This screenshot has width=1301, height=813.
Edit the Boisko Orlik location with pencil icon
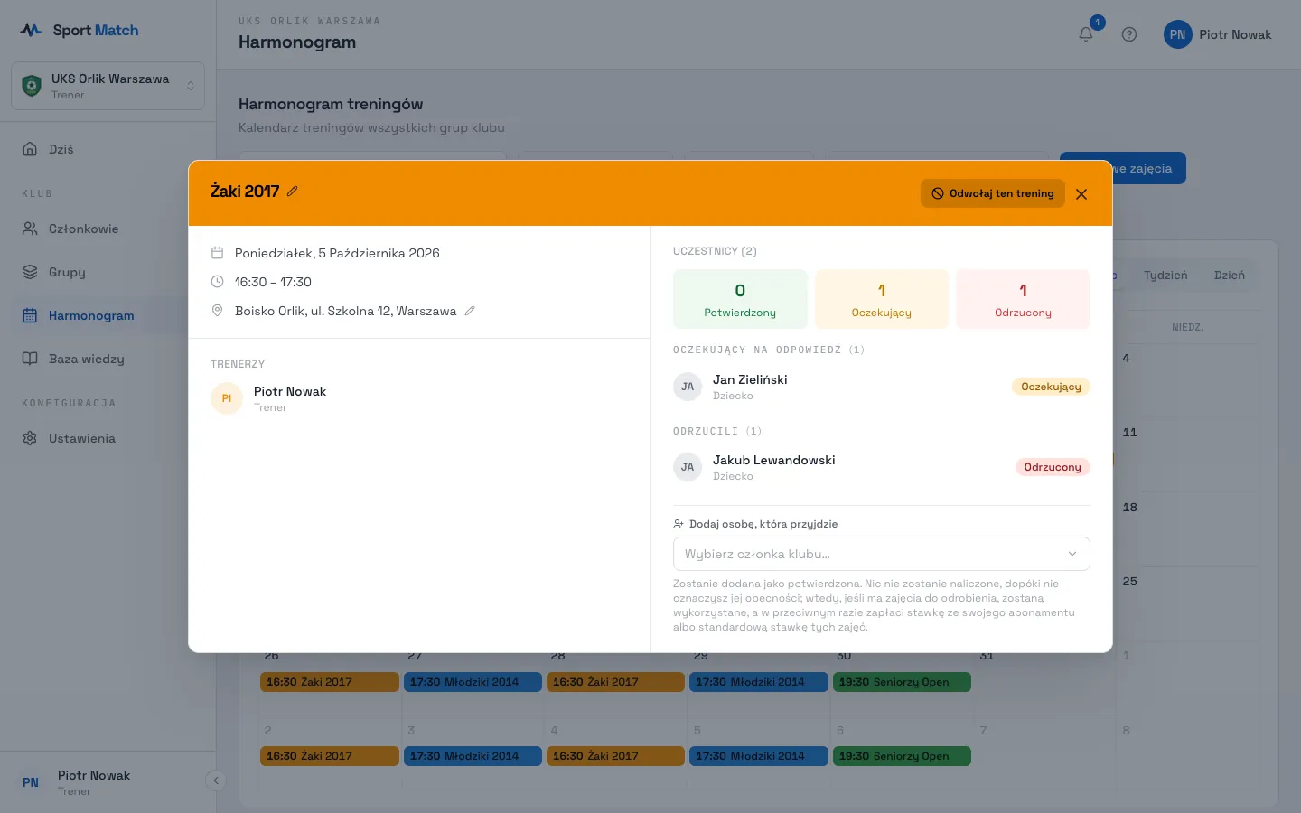pos(470,311)
